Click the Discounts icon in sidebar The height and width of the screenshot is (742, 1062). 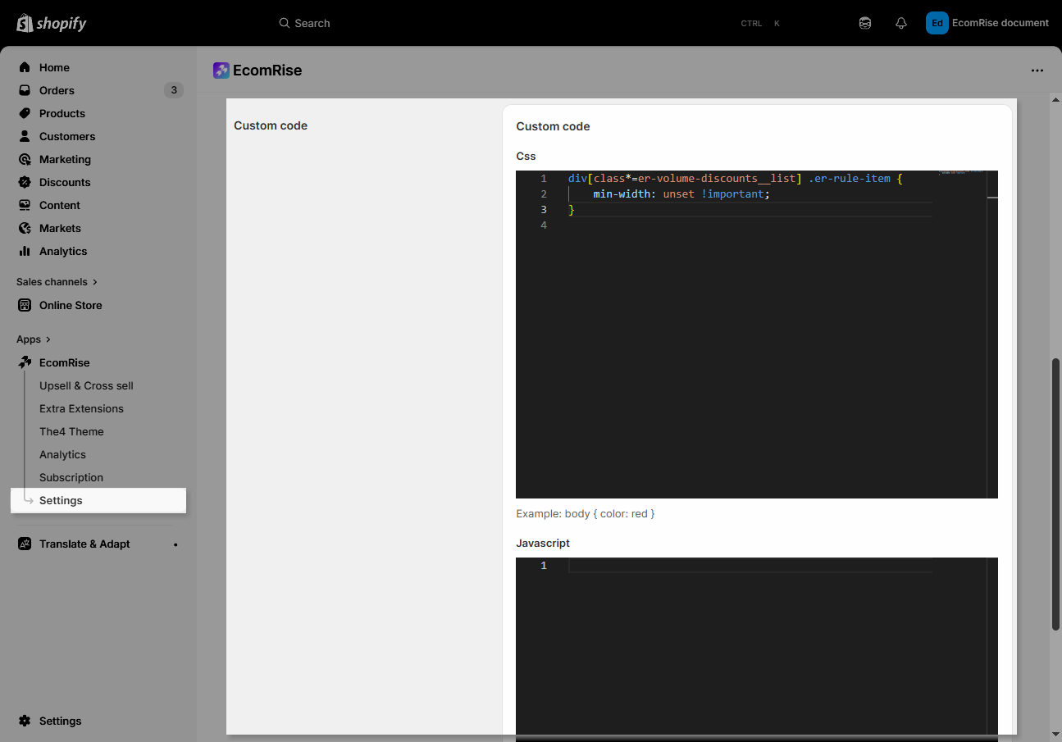tap(25, 182)
